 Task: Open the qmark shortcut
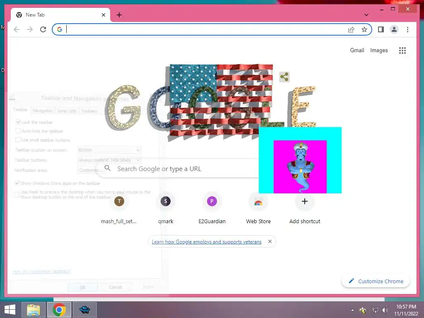click(x=166, y=209)
